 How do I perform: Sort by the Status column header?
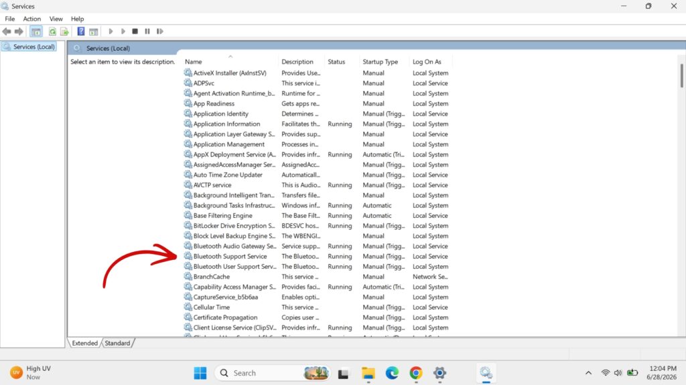[336, 62]
